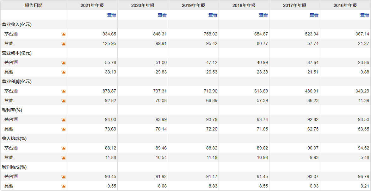Show chart for 其他 under 营业利润

63,101
